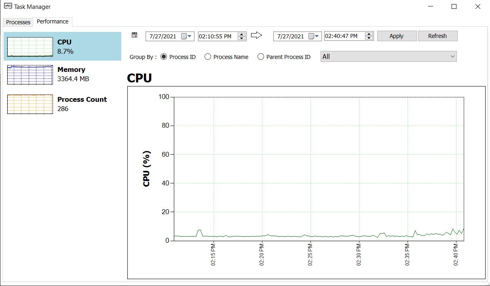Switch to the Processes tab
Screen dimensions: 490x286
click(17, 23)
